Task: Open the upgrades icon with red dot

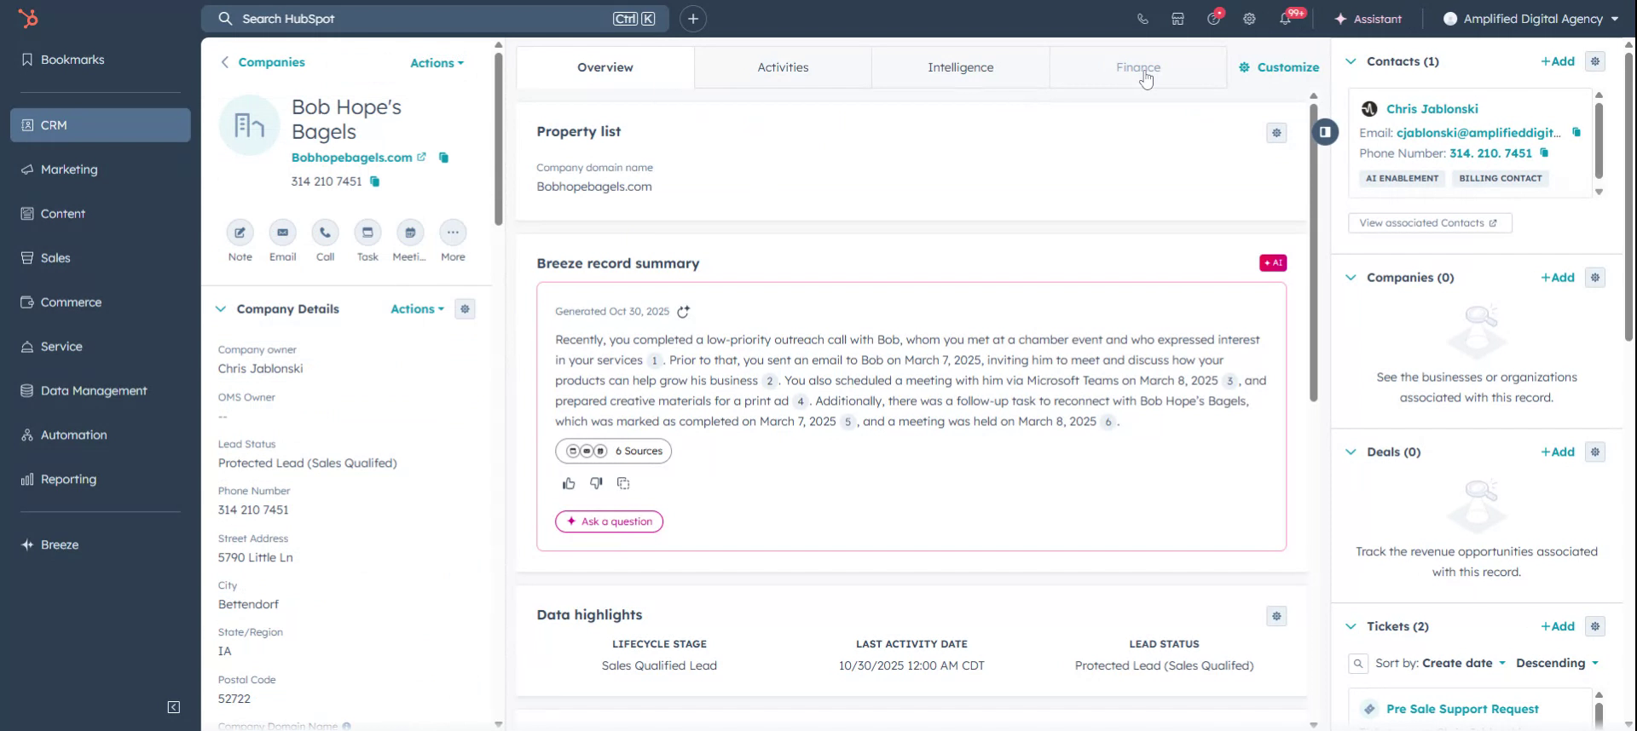Action: pos(1214,18)
